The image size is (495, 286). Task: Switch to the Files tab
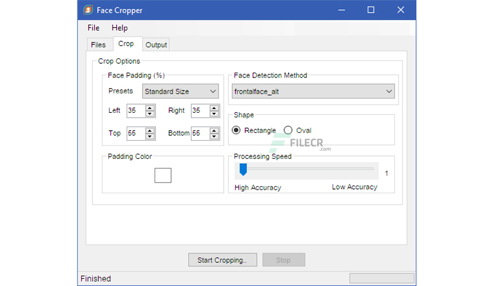[x=98, y=45]
